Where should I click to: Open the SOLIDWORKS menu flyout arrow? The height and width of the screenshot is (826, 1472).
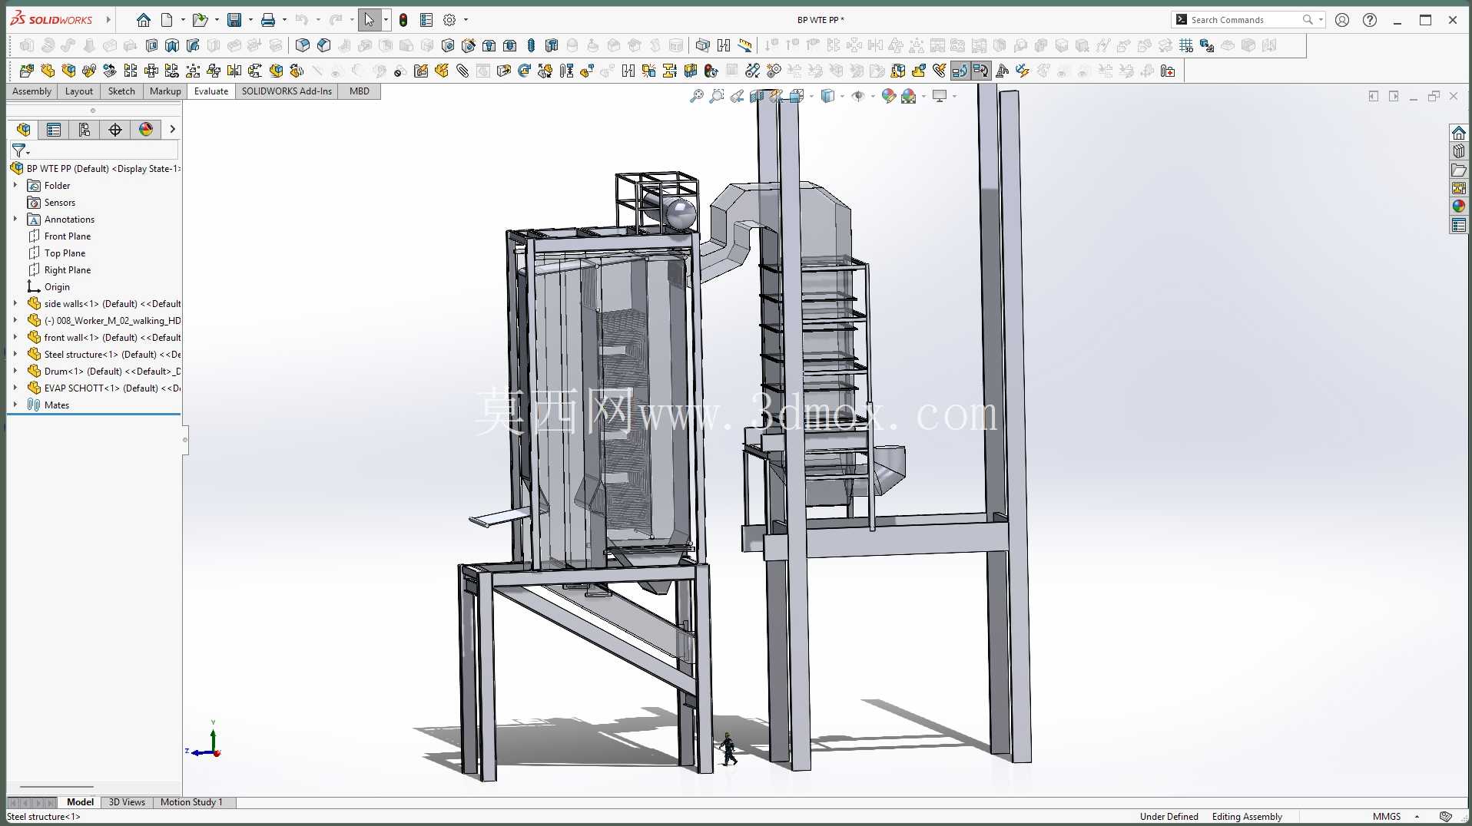pos(108,20)
